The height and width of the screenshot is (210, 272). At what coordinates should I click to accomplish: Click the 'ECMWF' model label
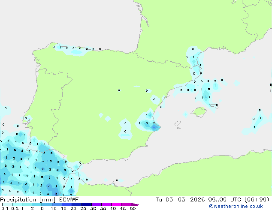point(69,200)
